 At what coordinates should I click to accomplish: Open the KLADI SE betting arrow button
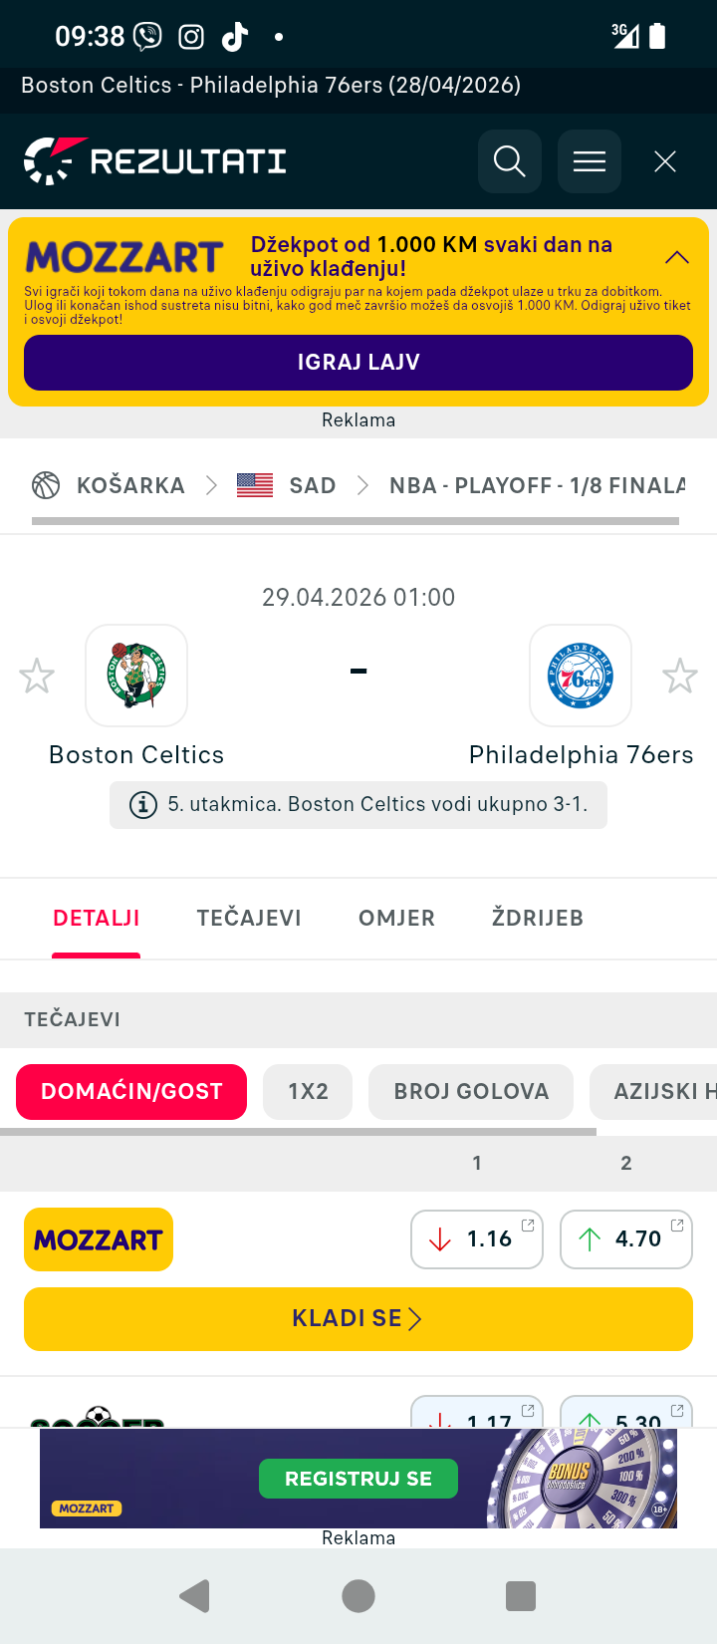click(358, 1319)
